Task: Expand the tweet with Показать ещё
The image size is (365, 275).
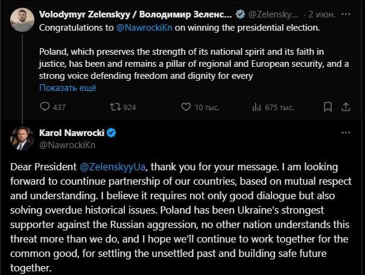Action: tap(68, 87)
